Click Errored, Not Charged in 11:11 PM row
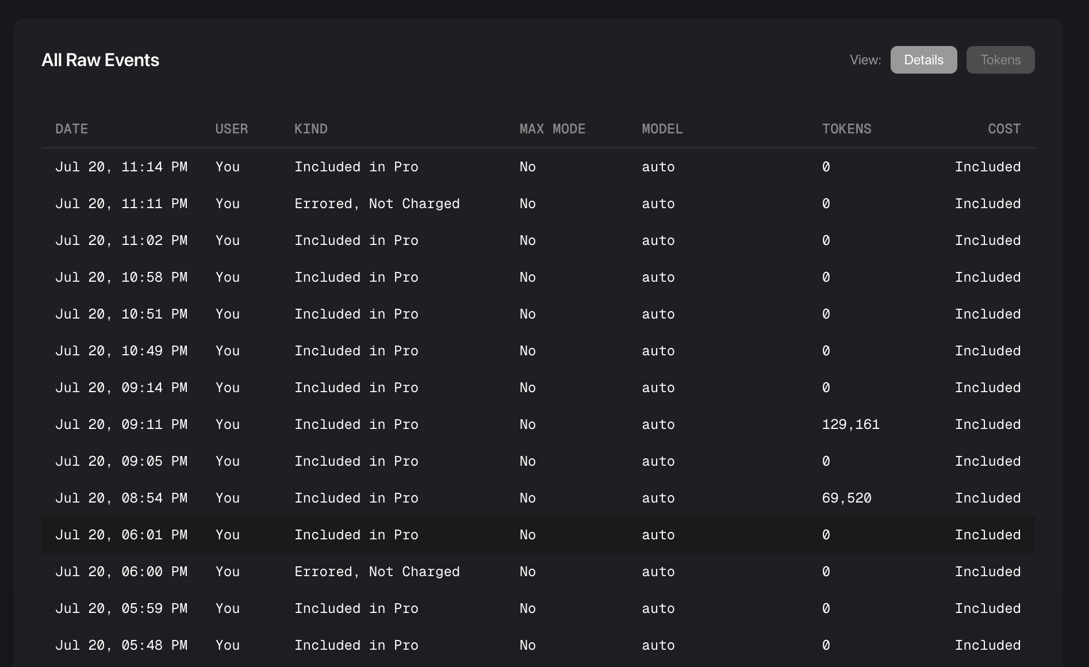This screenshot has width=1089, height=667. pyautogui.click(x=377, y=204)
